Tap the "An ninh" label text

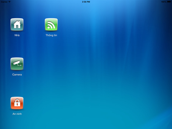click(17, 114)
